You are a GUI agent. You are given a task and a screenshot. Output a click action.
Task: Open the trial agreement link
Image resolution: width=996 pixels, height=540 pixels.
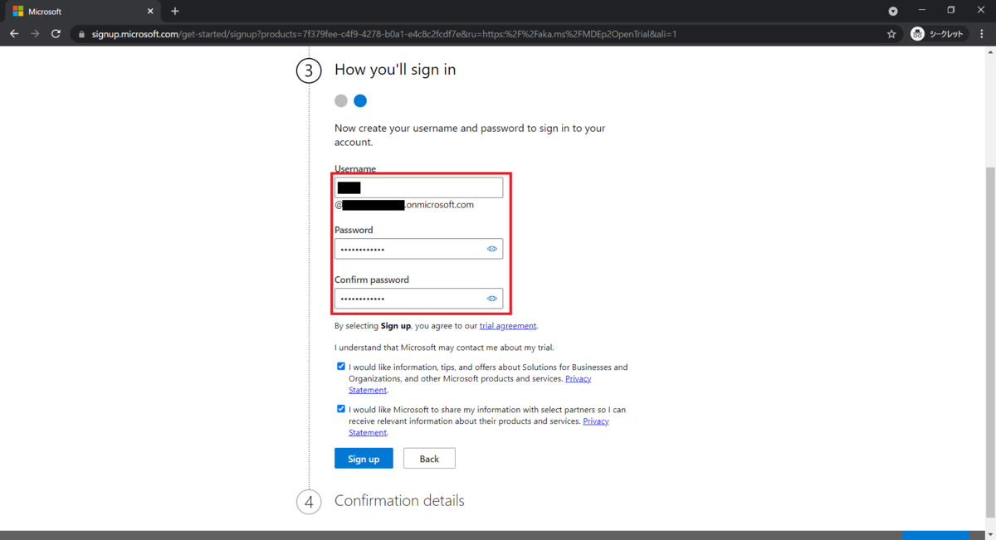point(508,326)
